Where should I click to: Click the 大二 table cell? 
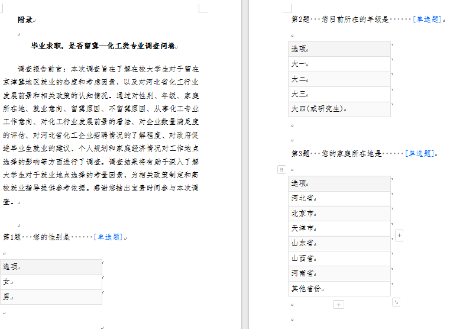[339, 79]
